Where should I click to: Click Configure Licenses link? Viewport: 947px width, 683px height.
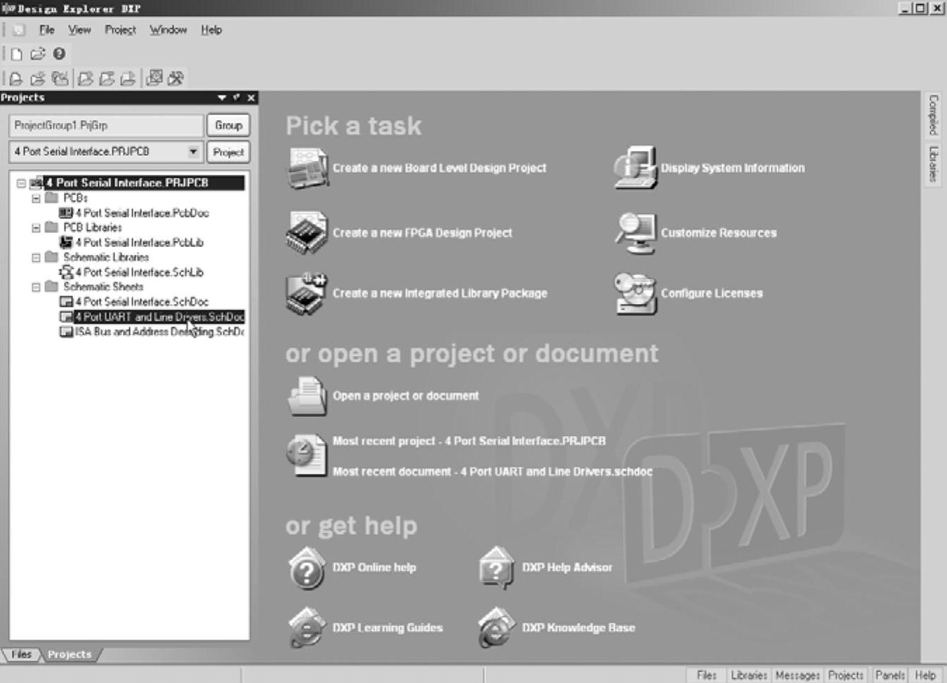(x=712, y=293)
